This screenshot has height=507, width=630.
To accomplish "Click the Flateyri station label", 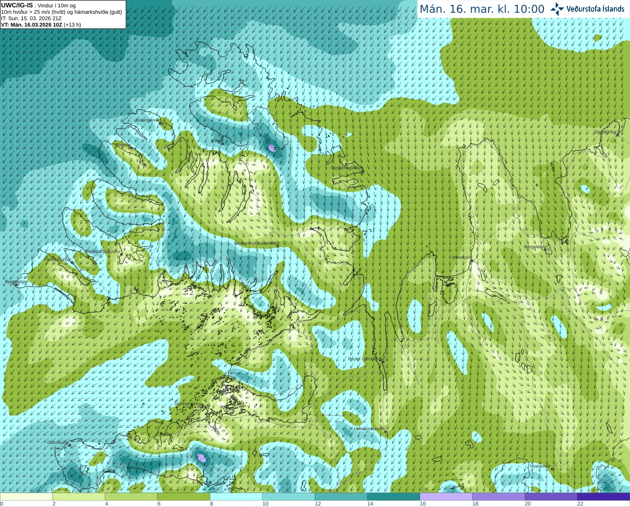I will [x=123, y=145].
